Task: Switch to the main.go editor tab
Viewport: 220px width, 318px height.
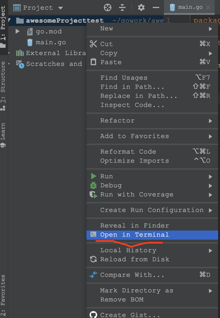Action: tap(189, 7)
